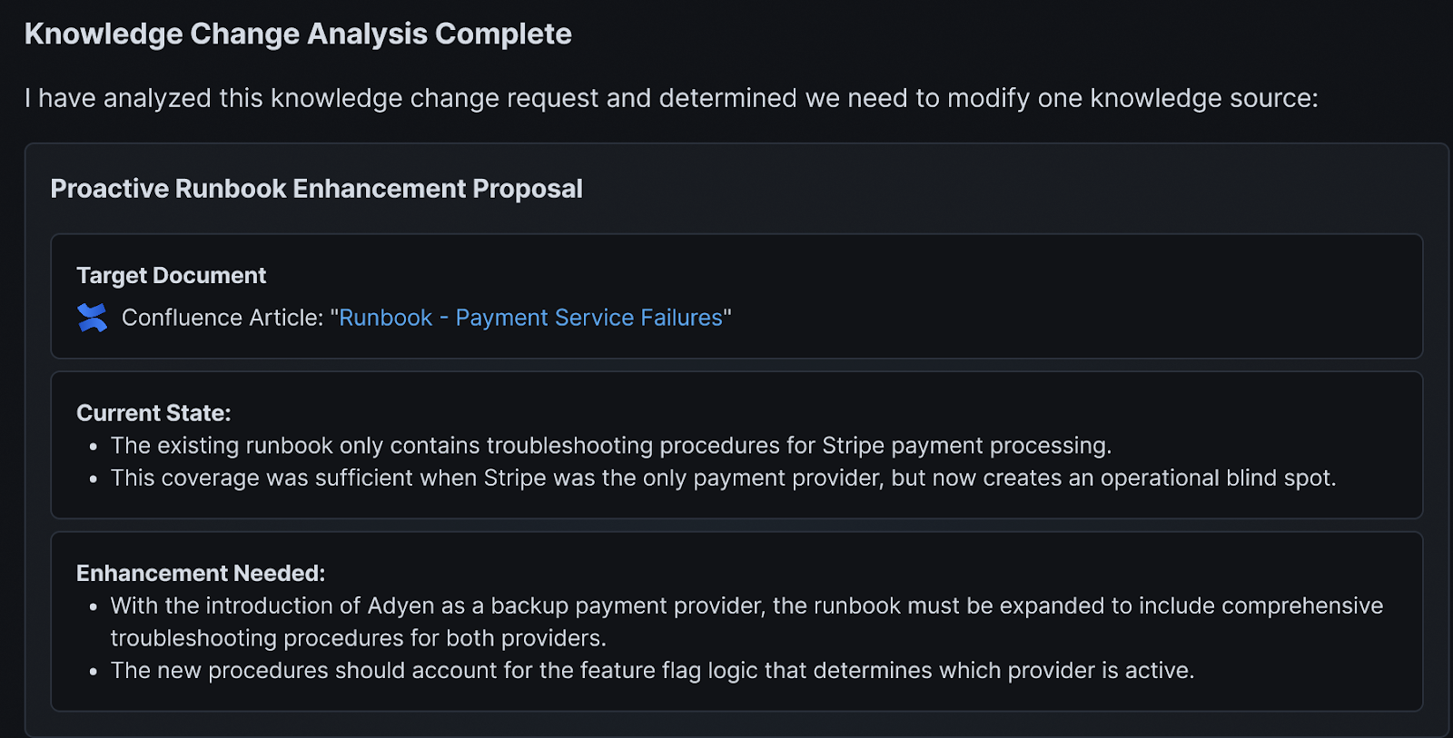Click the bullet dot before 'The new procedures'
This screenshot has height=738, width=1453.
click(93, 673)
